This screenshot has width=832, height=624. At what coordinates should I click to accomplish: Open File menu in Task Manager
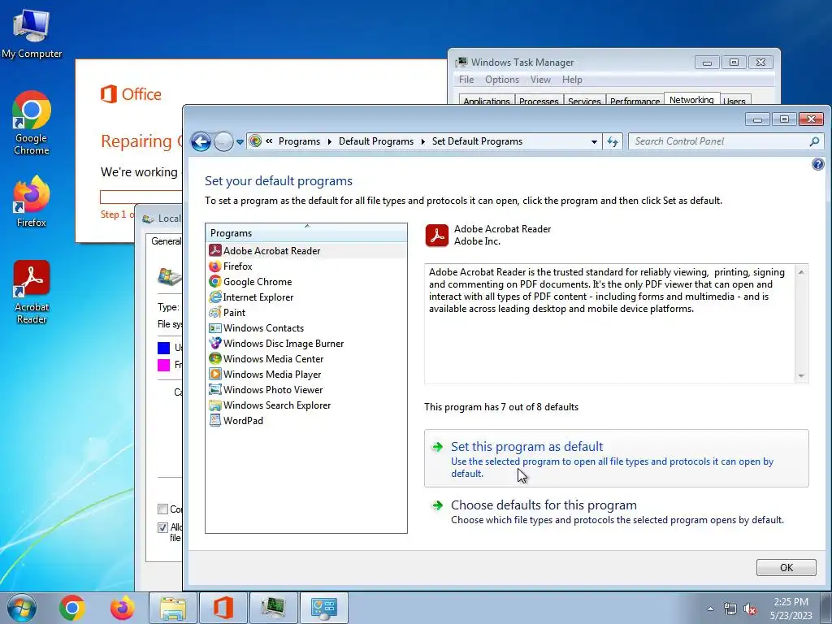[466, 80]
